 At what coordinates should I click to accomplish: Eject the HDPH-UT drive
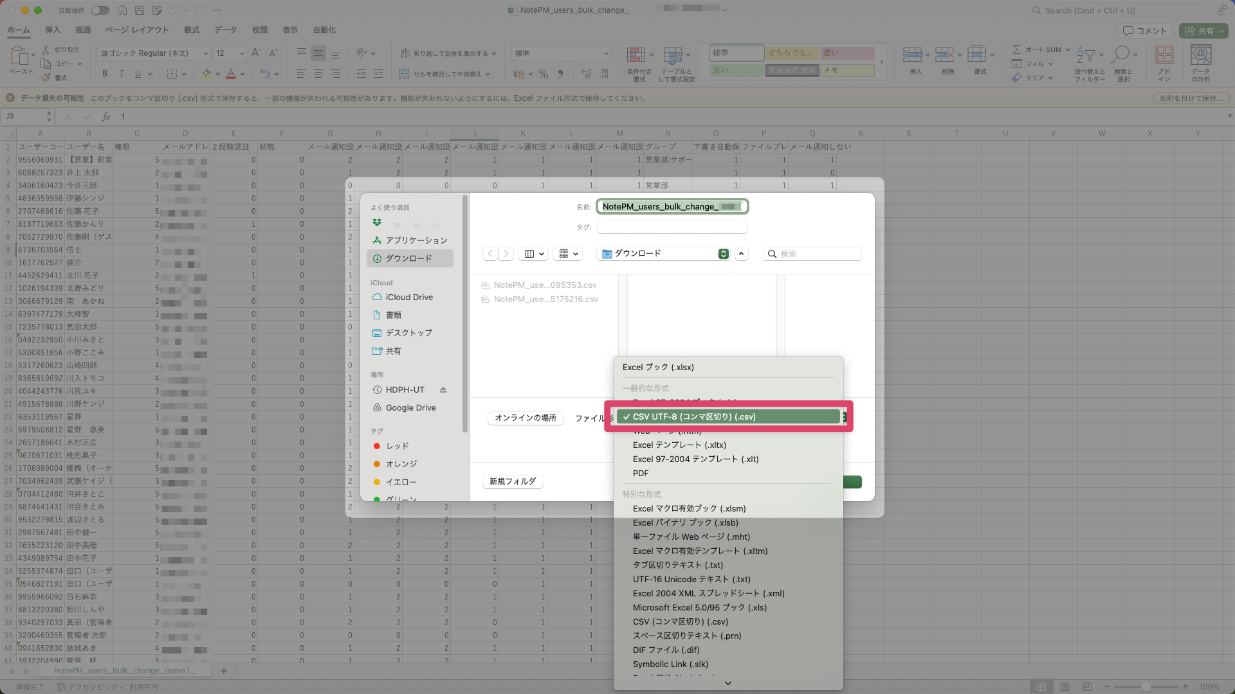[x=443, y=390]
